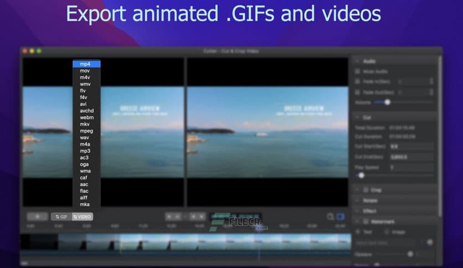Open the watermark color wheel picker

(x=430, y=243)
